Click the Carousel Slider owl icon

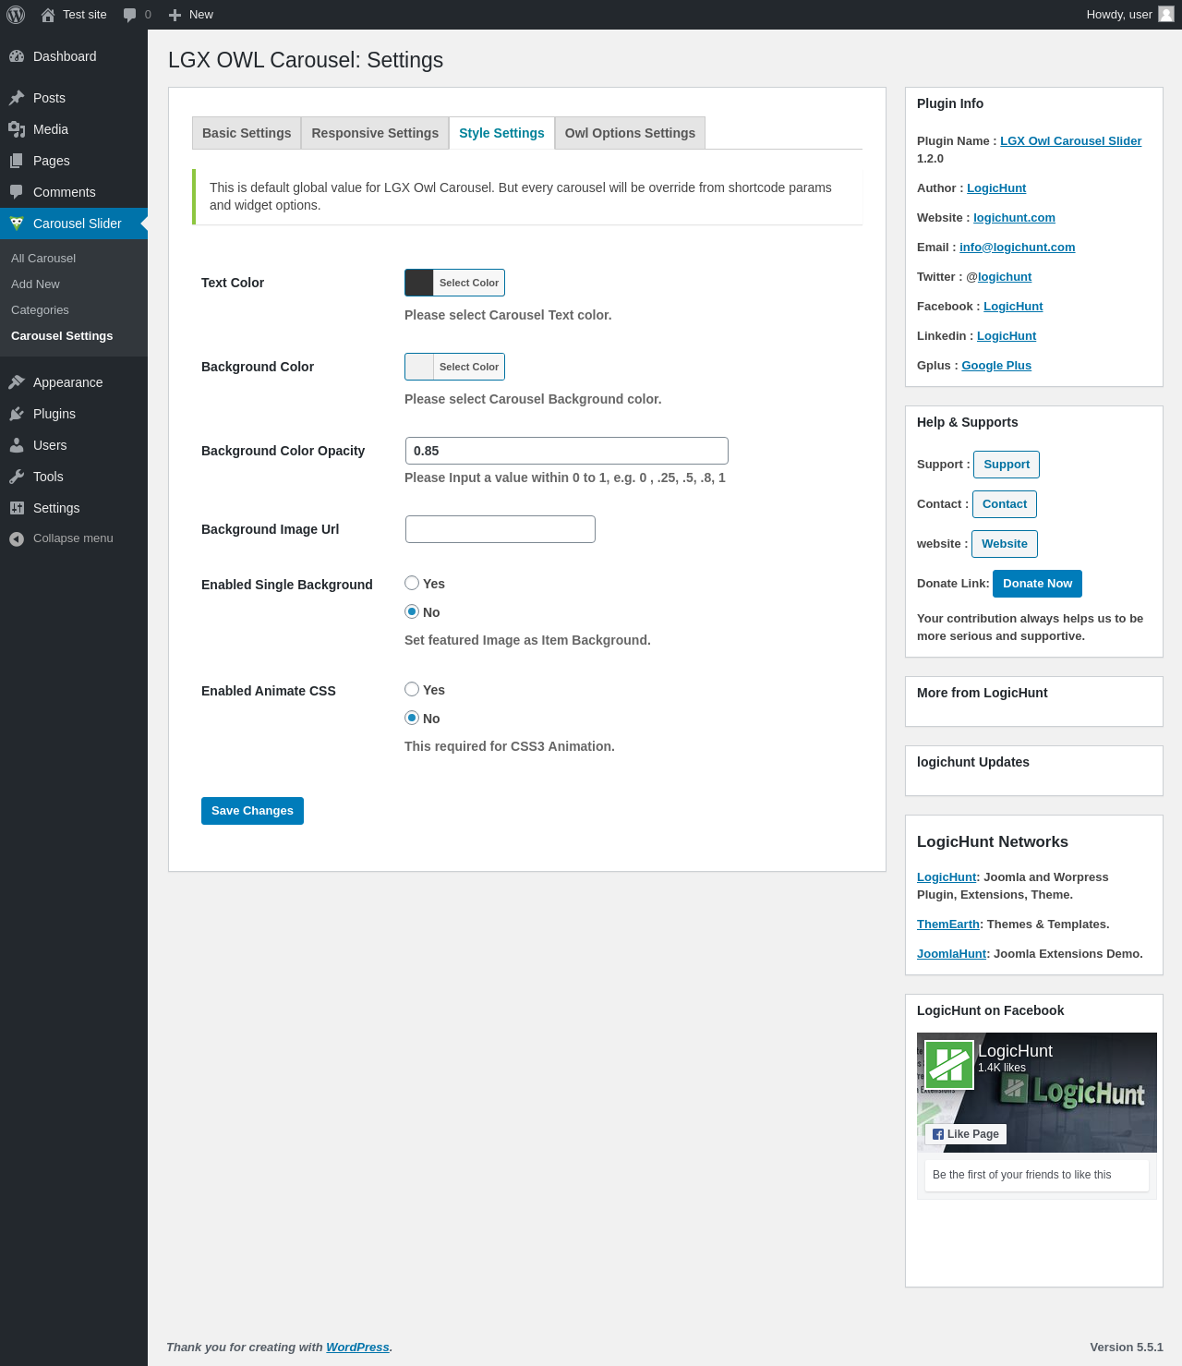(17, 224)
